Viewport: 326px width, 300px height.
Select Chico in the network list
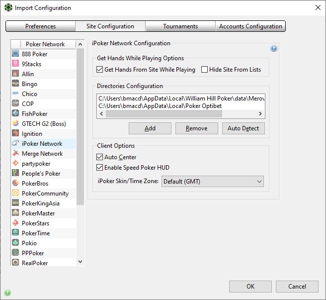click(x=44, y=94)
